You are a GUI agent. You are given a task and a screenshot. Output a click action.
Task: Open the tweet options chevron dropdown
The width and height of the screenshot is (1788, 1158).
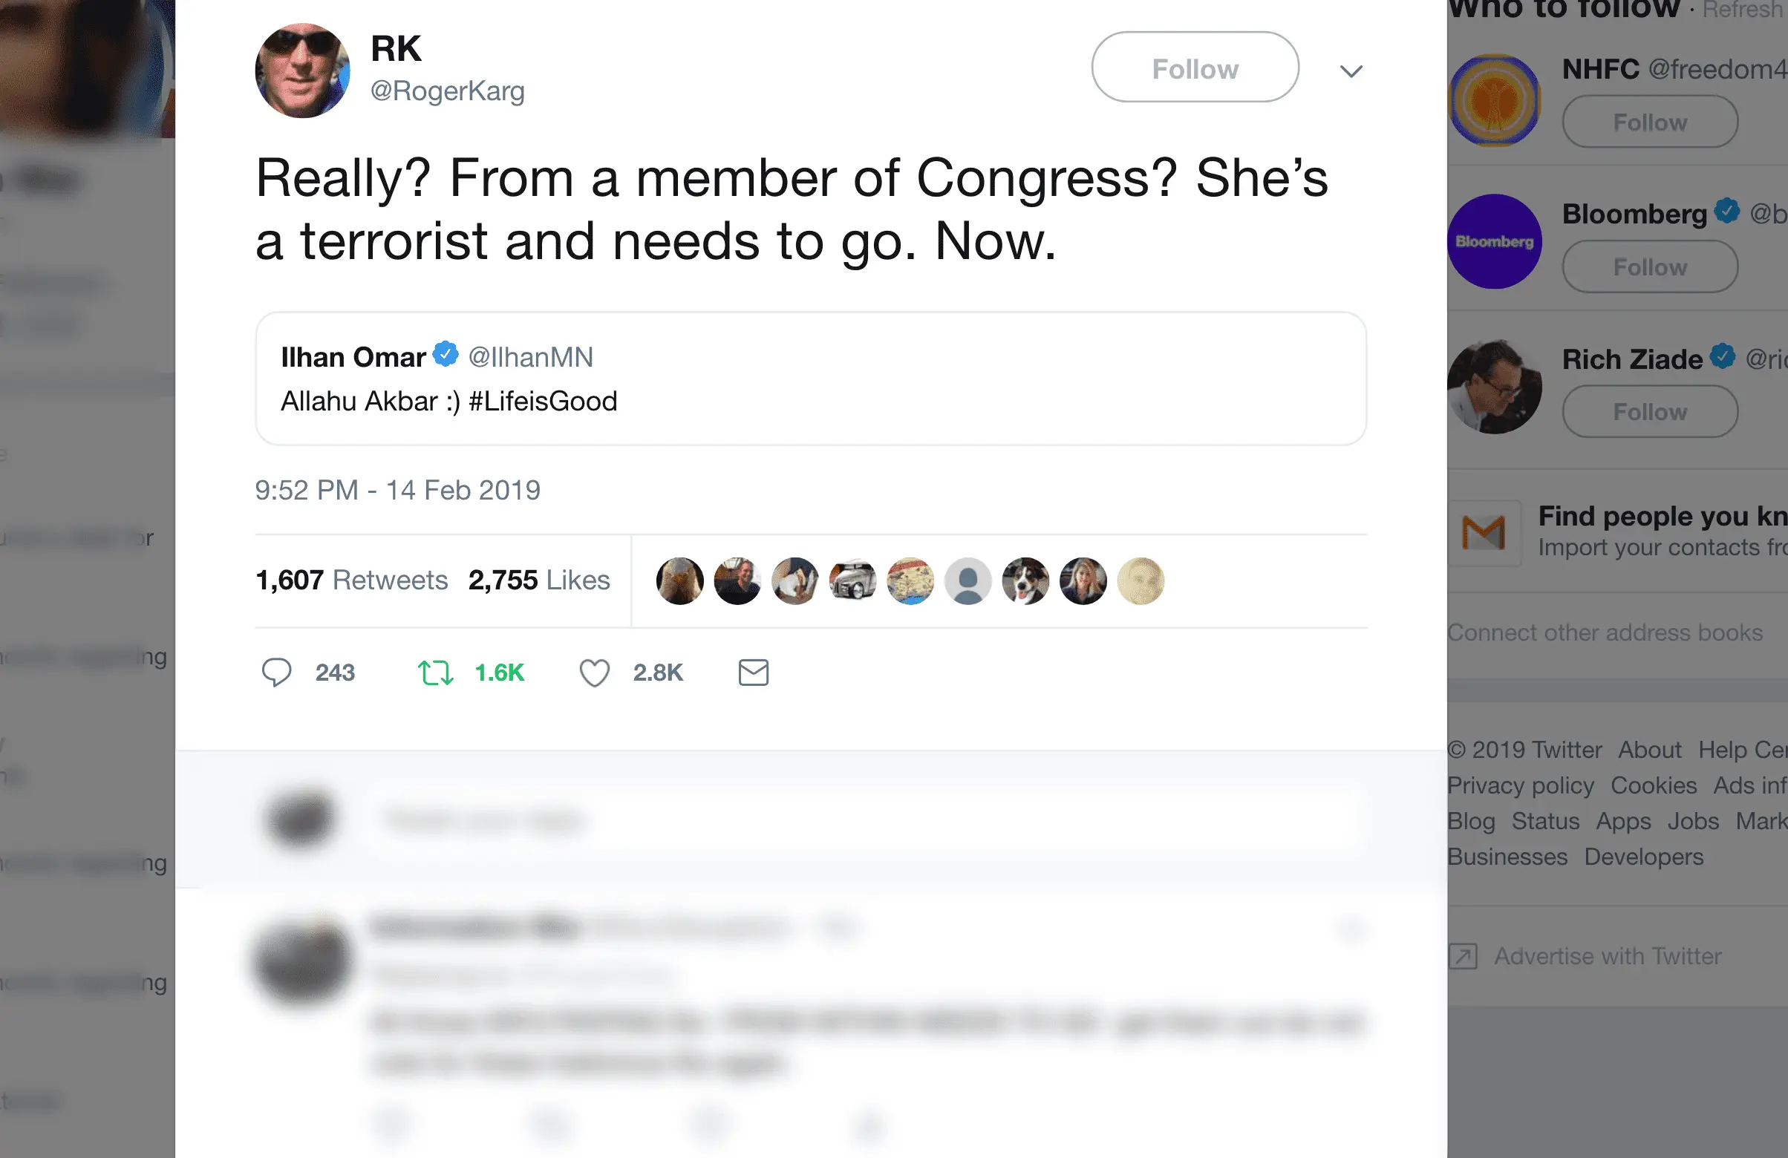point(1351,71)
